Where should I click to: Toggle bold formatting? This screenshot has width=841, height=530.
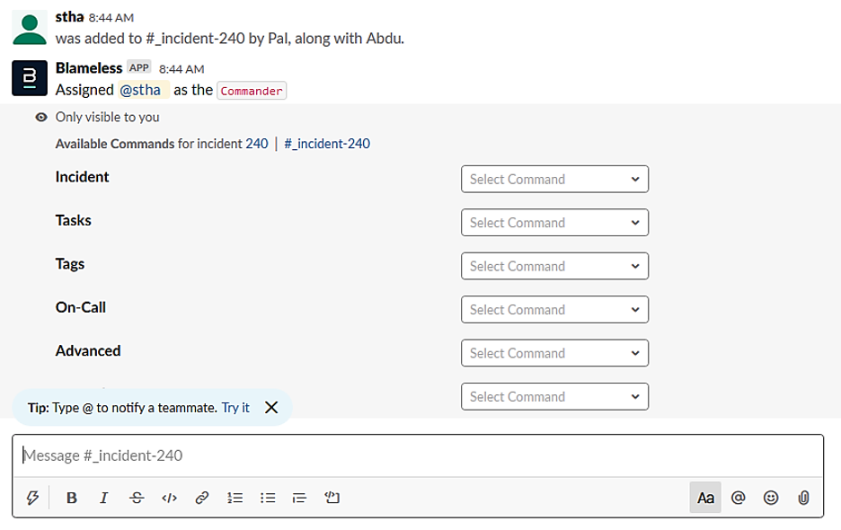point(71,498)
